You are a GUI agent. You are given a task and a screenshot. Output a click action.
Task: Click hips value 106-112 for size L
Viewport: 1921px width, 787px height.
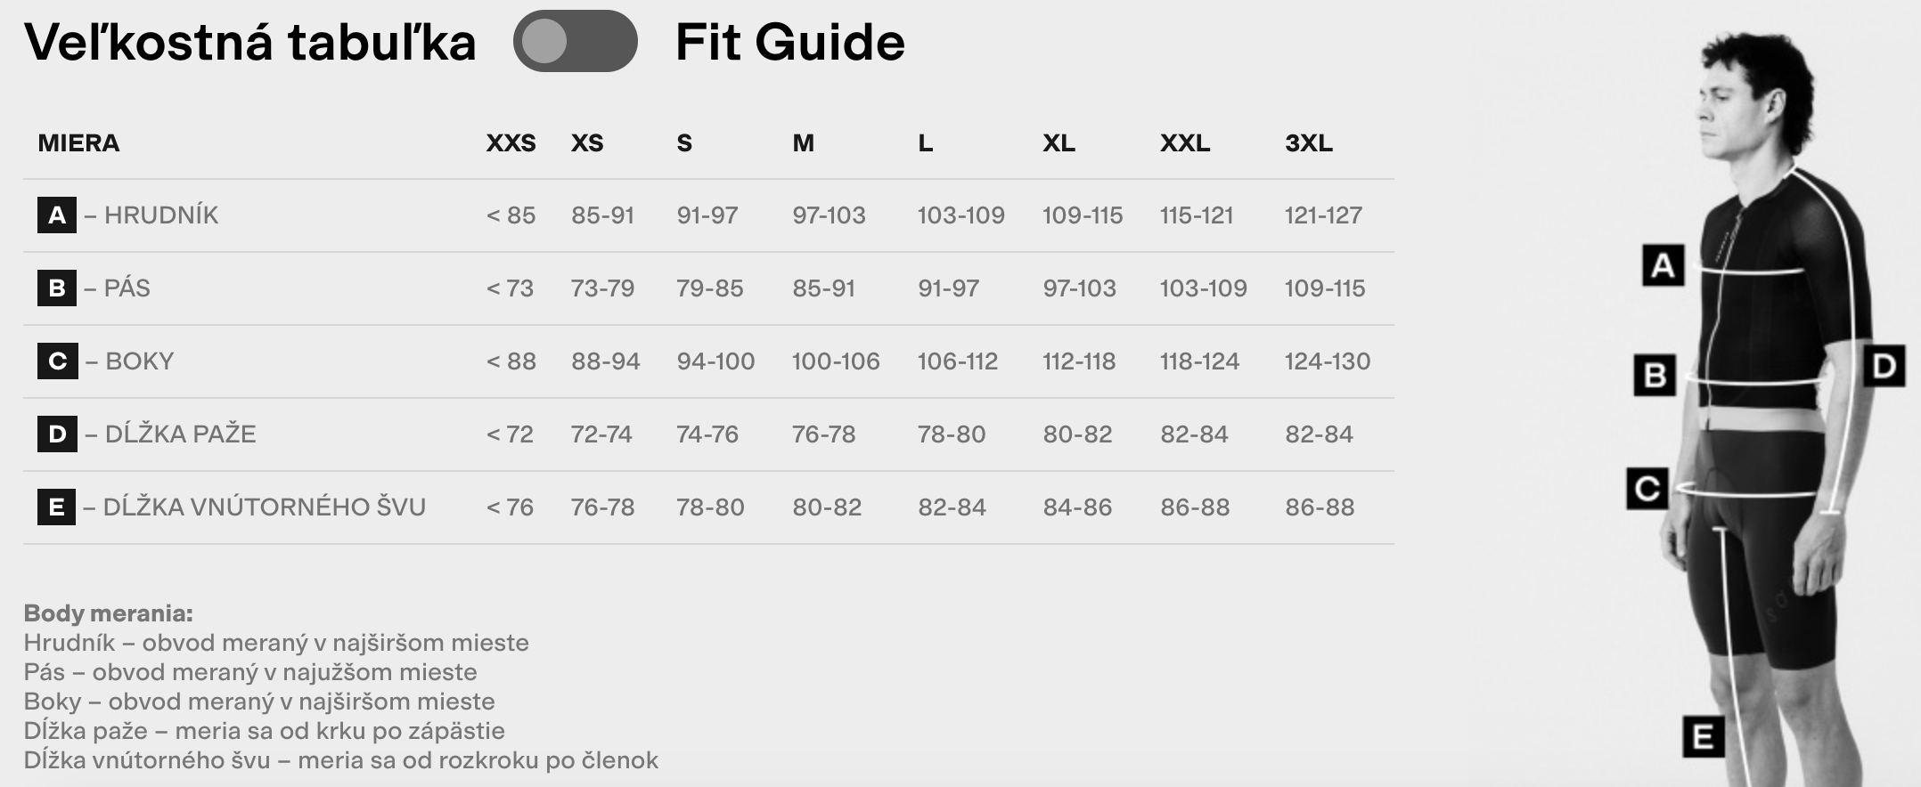click(x=958, y=361)
